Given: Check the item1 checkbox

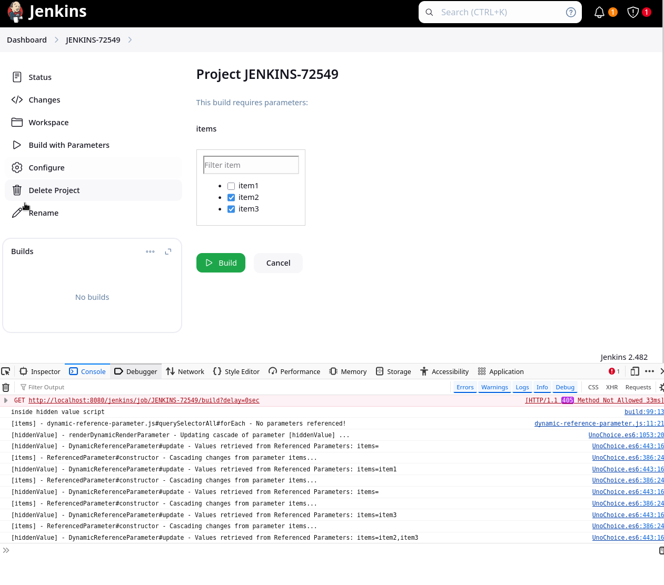Looking at the screenshot, I should click(231, 186).
